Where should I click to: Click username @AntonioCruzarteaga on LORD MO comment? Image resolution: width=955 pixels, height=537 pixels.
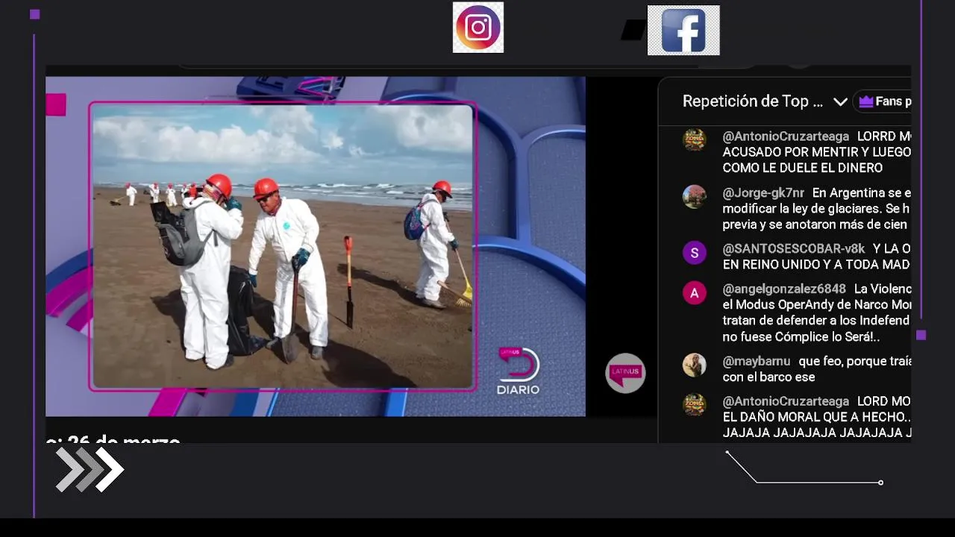point(786,401)
